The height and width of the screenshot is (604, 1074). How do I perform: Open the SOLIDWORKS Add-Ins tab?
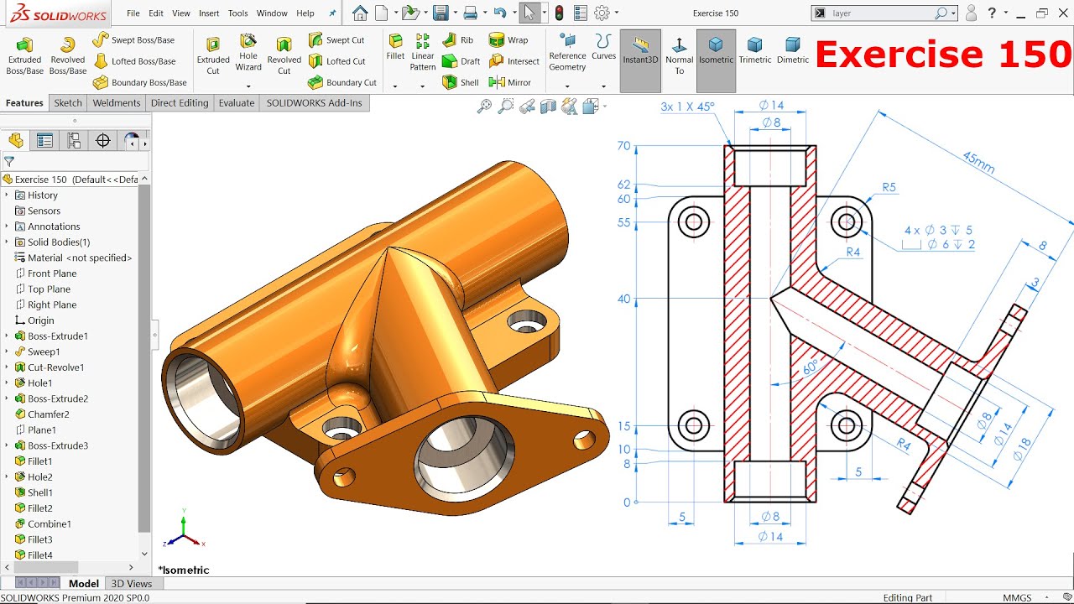click(x=314, y=103)
